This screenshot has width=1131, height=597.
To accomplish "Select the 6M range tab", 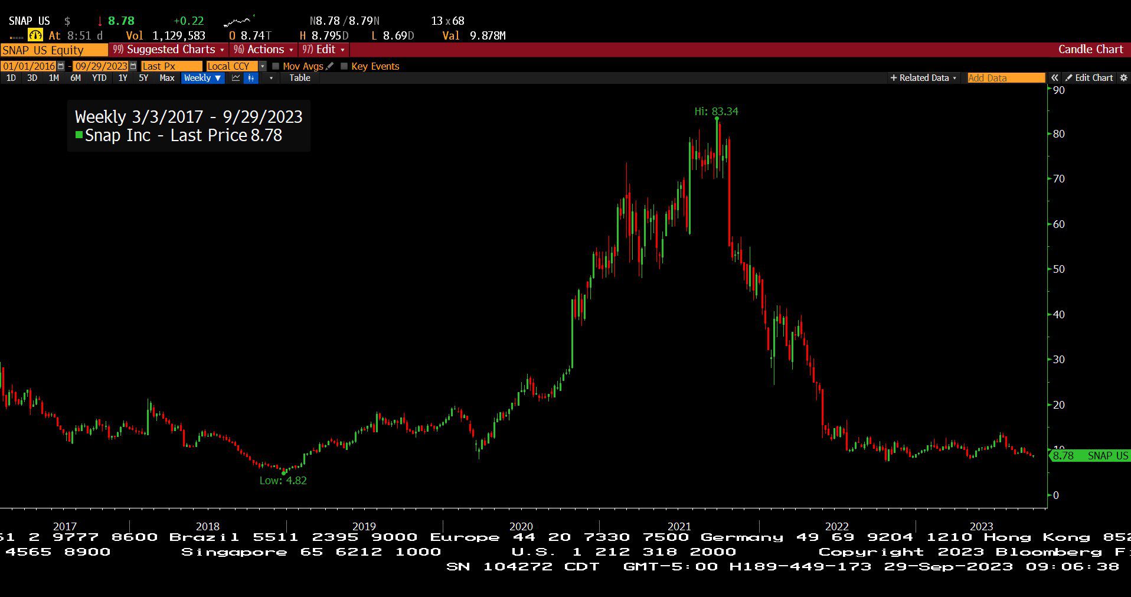I will tap(76, 78).
